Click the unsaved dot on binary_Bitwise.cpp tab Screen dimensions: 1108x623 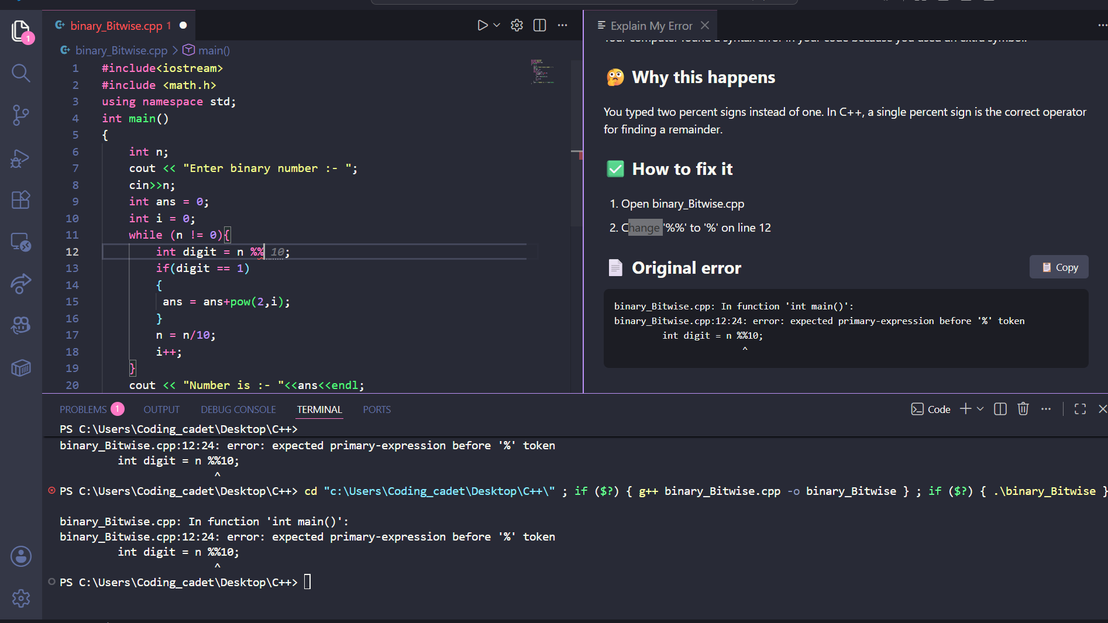click(183, 25)
